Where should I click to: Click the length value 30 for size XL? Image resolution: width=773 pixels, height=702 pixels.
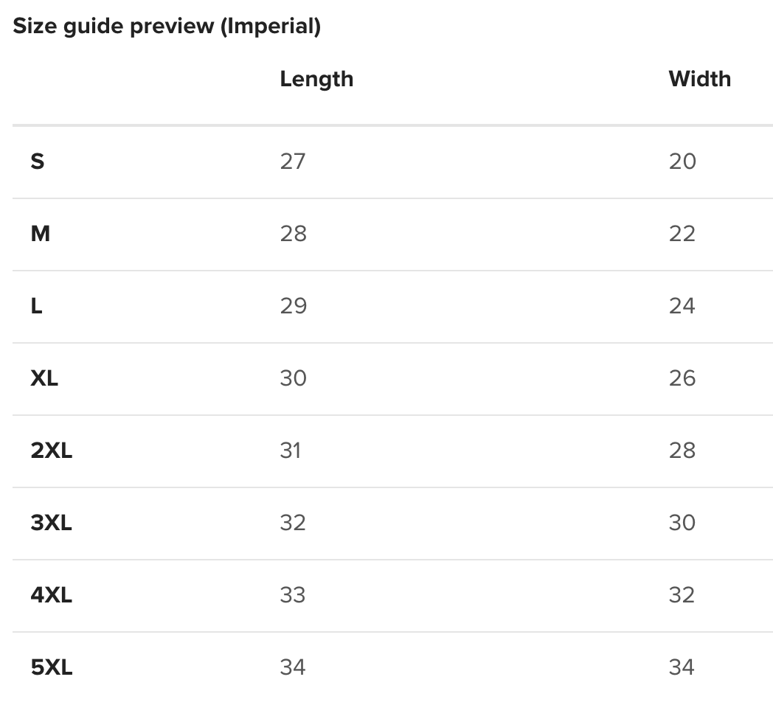(293, 378)
